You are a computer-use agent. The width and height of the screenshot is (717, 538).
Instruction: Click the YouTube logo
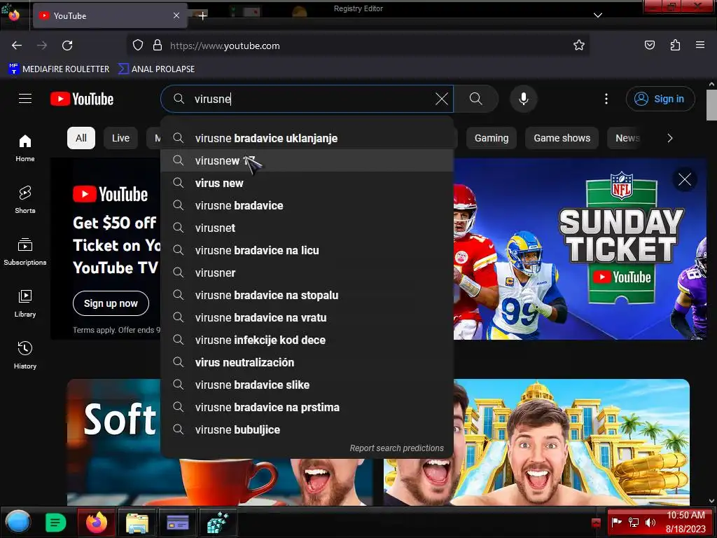(82, 99)
